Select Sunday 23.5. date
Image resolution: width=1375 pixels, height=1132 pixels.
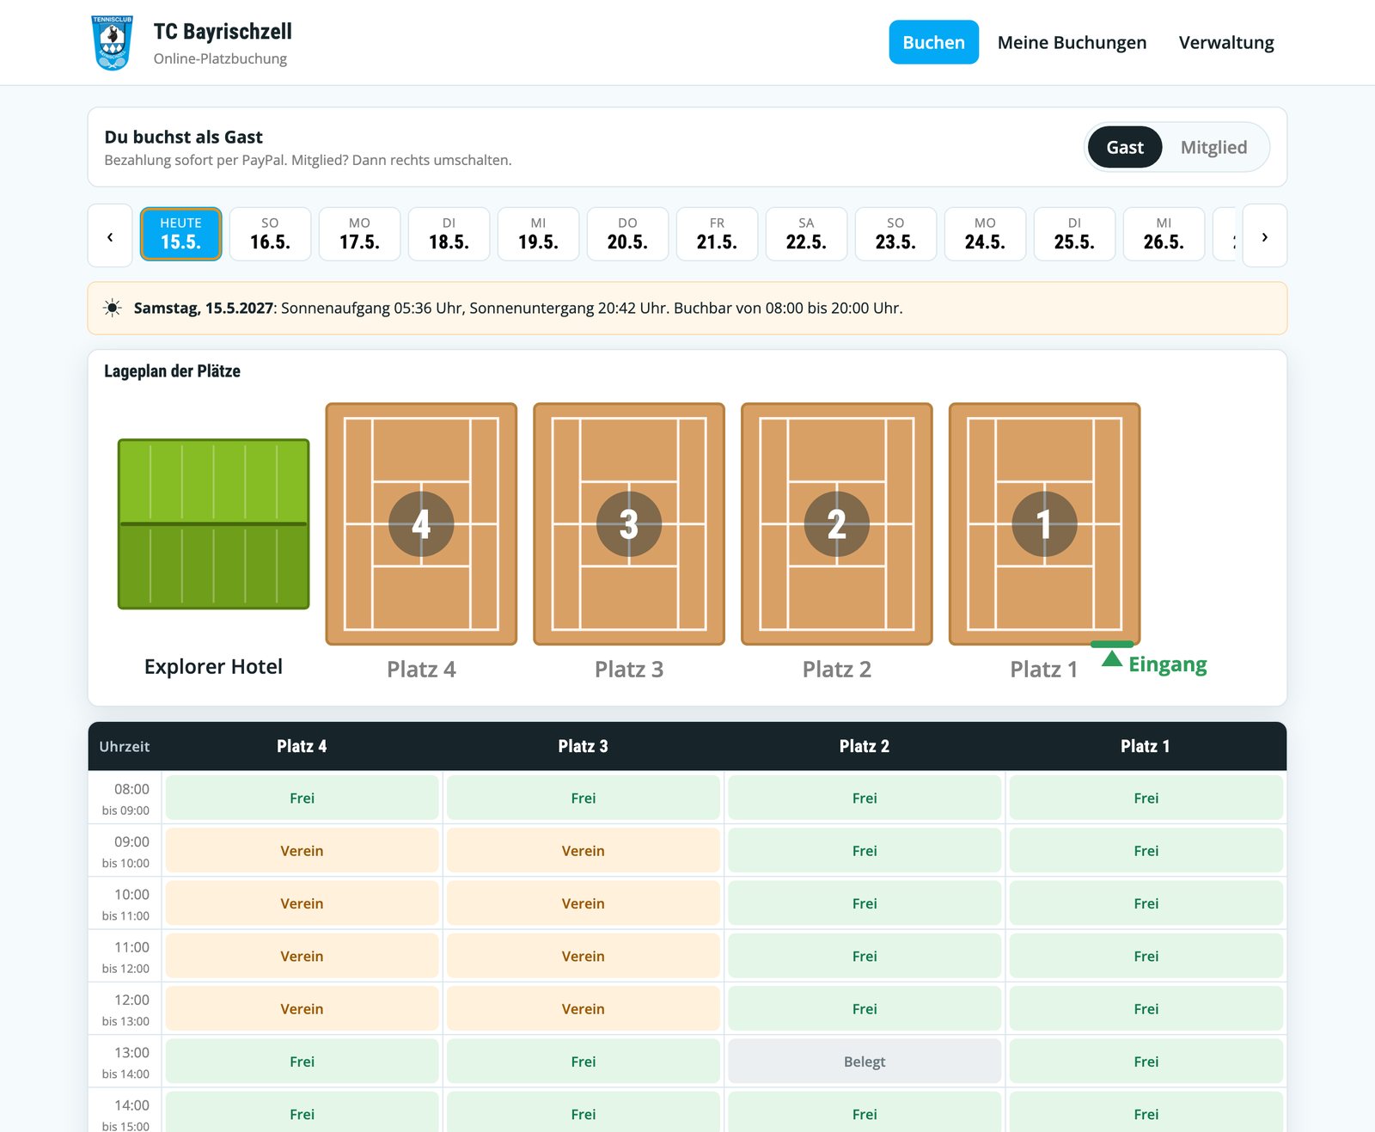click(895, 234)
